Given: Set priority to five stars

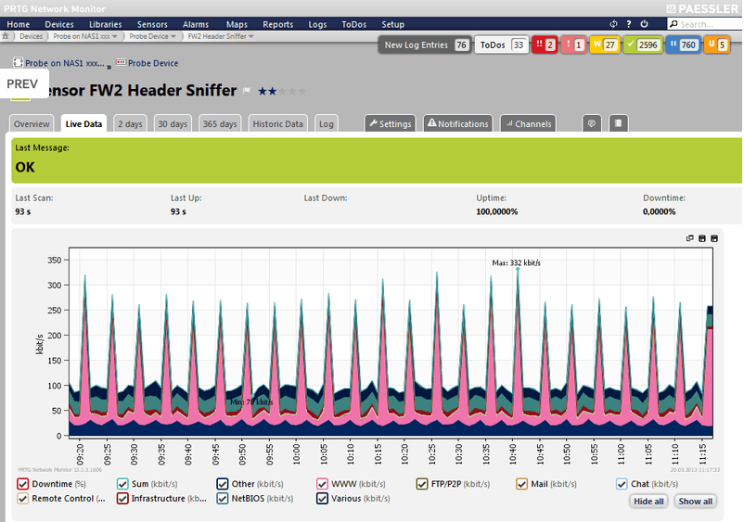Looking at the screenshot, I should pyautogui.click(x=302, y=91).
